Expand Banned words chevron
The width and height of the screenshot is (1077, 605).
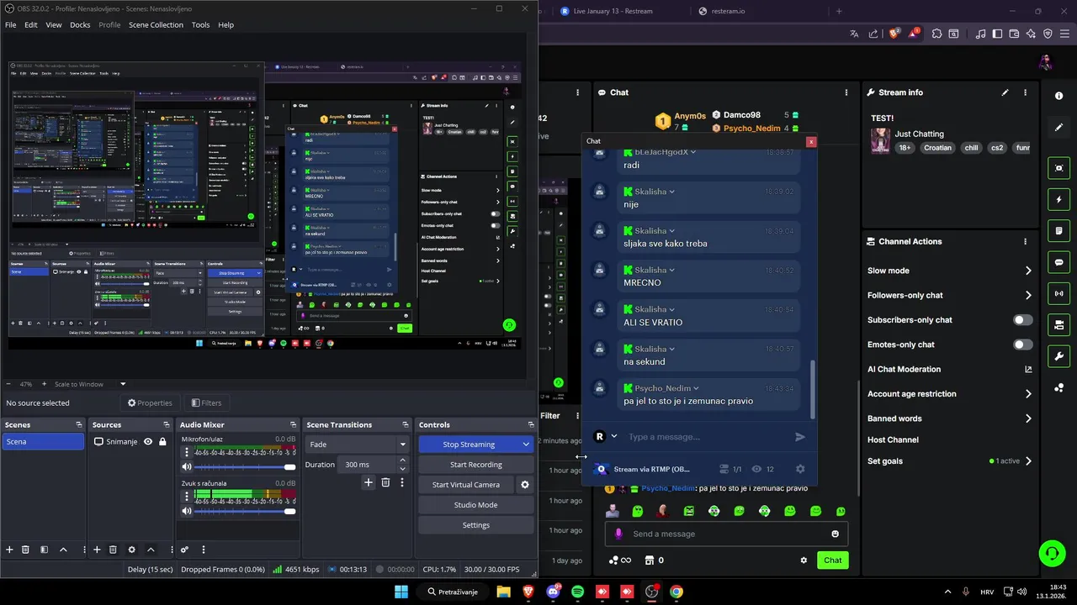click(x=1027, y=418)
